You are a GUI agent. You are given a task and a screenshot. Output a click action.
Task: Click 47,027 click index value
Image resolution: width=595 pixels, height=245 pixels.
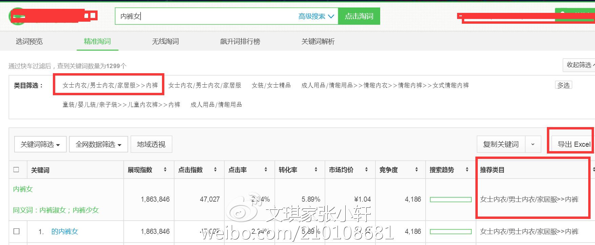tap(210, 199)
